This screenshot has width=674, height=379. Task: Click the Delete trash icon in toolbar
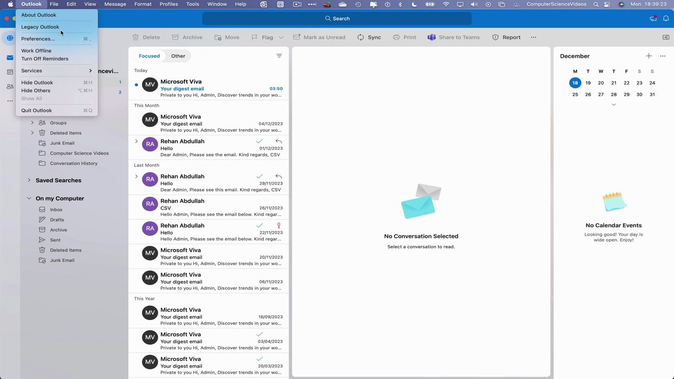pos(136,37)
